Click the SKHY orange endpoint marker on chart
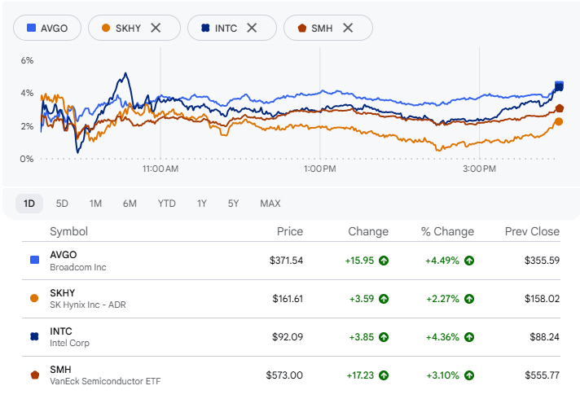The height and width of the screenshot is (399, 580). [559, 121]
